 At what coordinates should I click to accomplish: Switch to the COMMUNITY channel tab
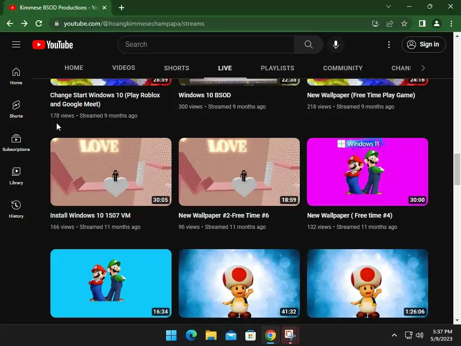pos(343,68)
